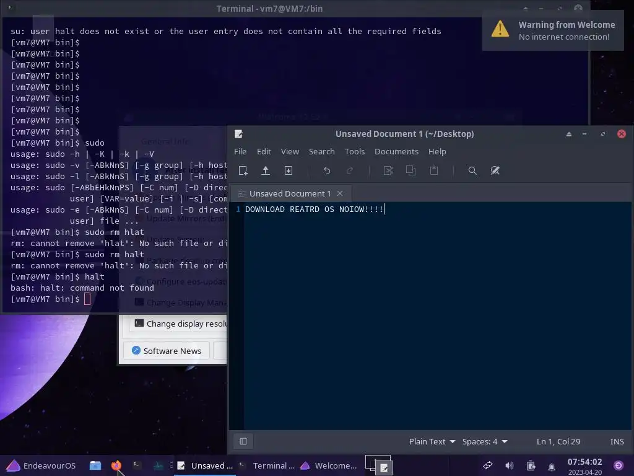
Task: Click the Terminal window title bar
Action: 269,9
